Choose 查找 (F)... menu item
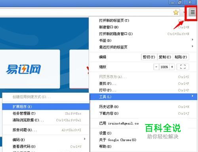The image size is (198, 152). 143,84
